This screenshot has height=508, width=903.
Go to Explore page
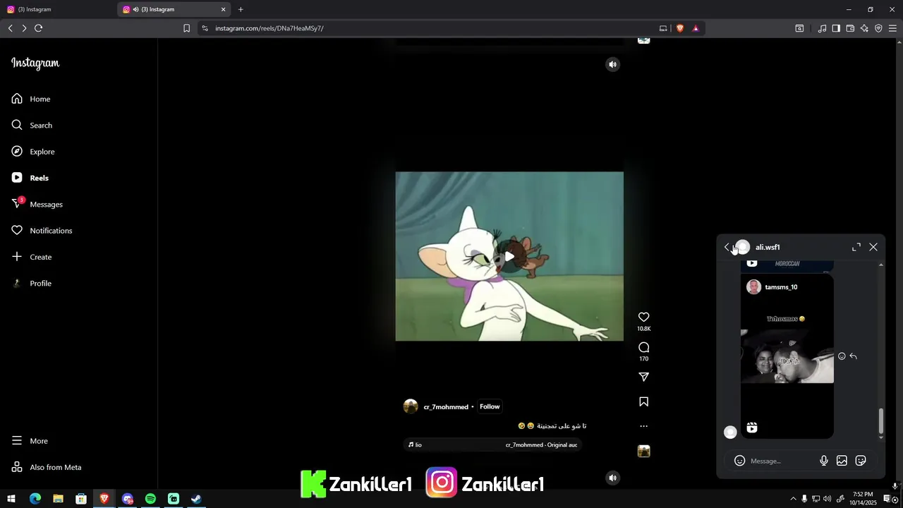42,152
